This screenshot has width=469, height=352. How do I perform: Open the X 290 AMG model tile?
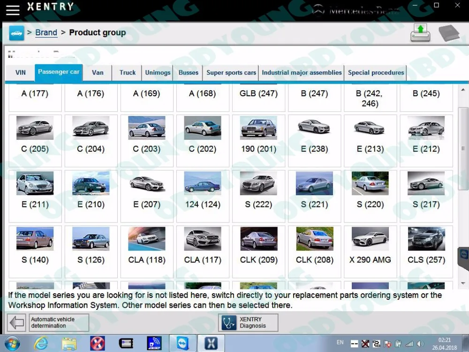tap(371, 252)
